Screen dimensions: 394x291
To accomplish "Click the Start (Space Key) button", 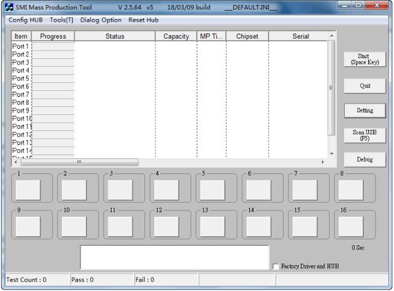I will tap(364, 60).
